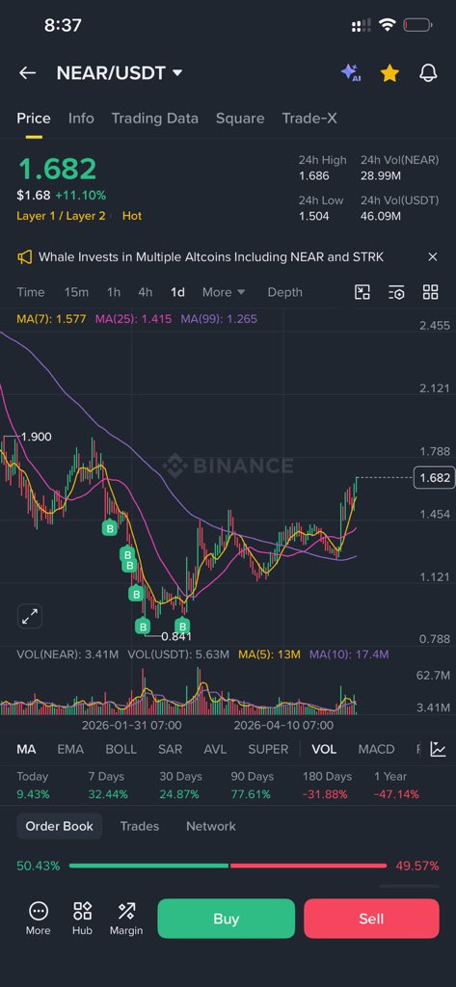Tap the 1.682 current price label on chart

(x=433, y=478)
